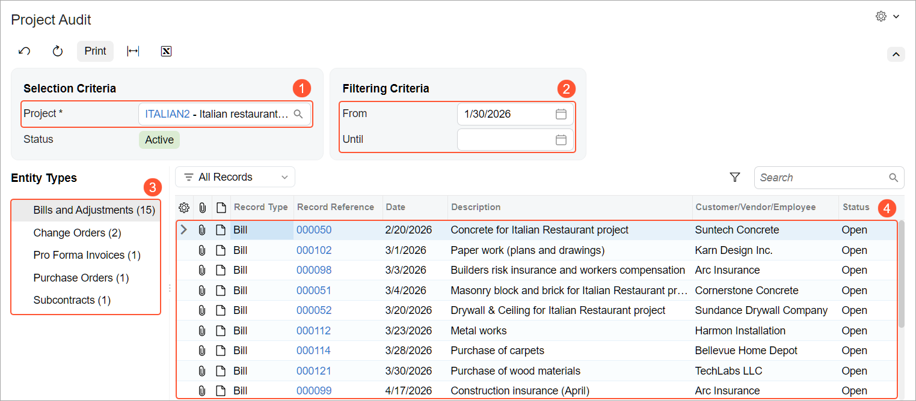Click the empty Until date field

click(515, 140)
